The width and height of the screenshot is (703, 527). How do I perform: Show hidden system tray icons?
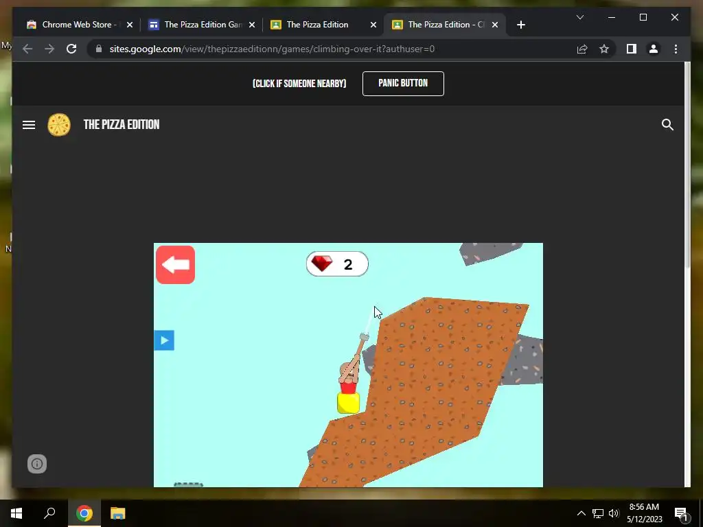581,513
